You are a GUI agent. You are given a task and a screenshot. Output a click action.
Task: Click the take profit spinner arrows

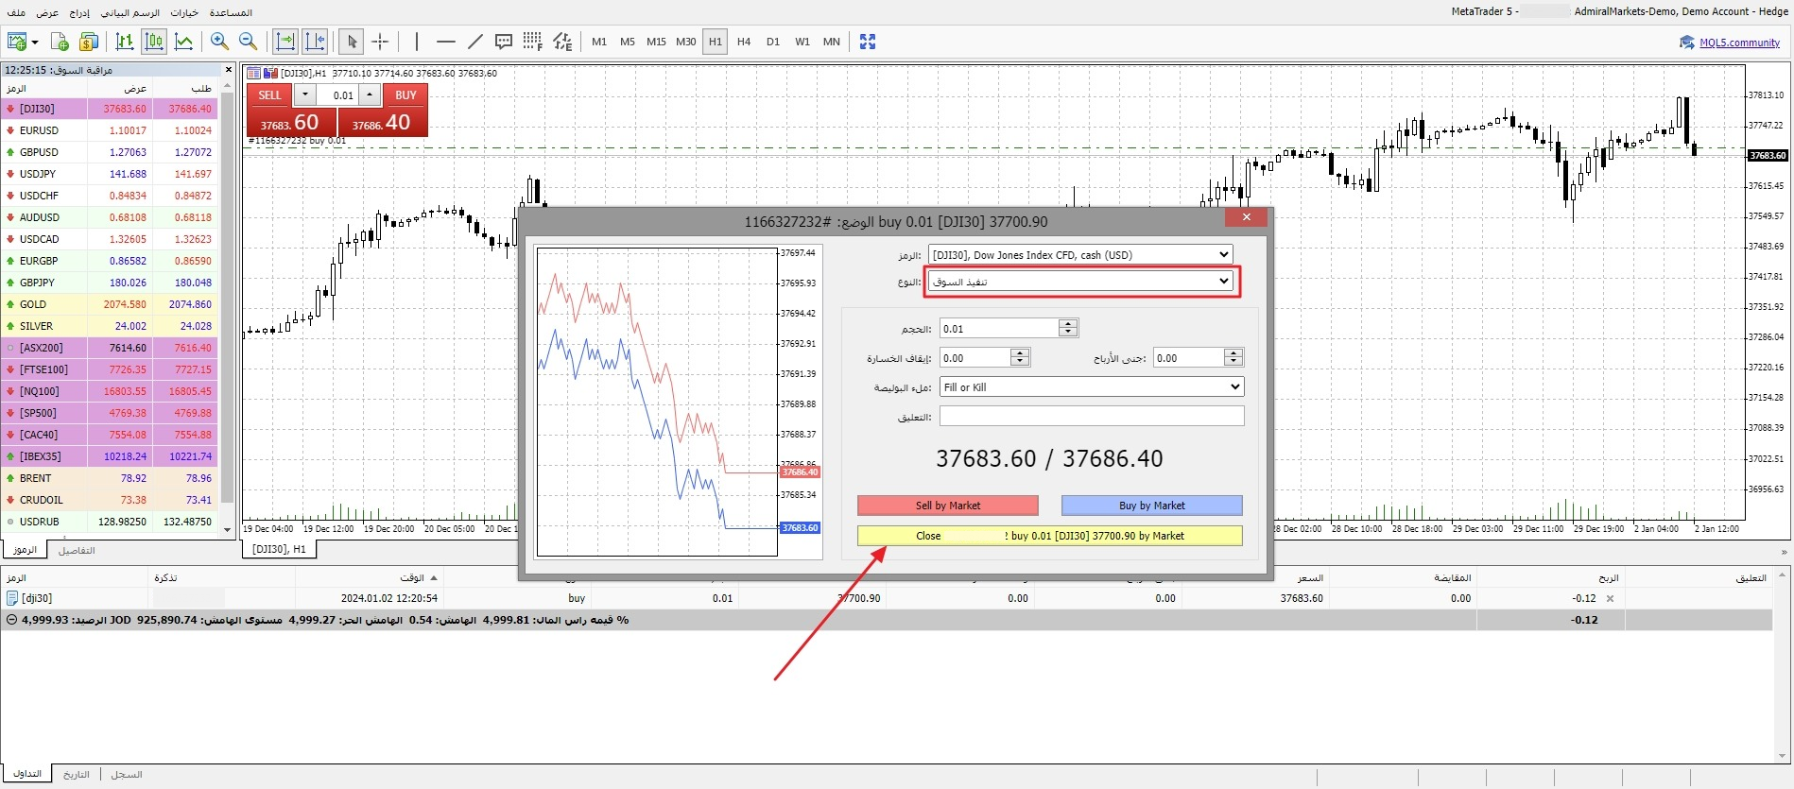coord(1233,357)
